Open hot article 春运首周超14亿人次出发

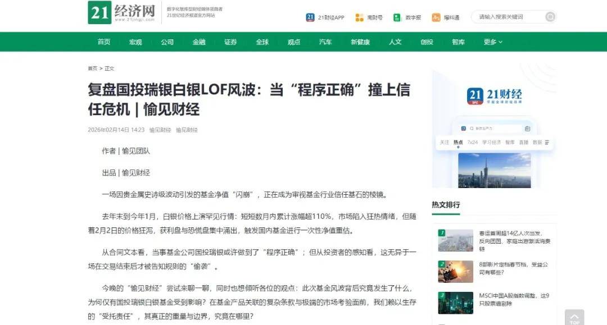(515, 241)
